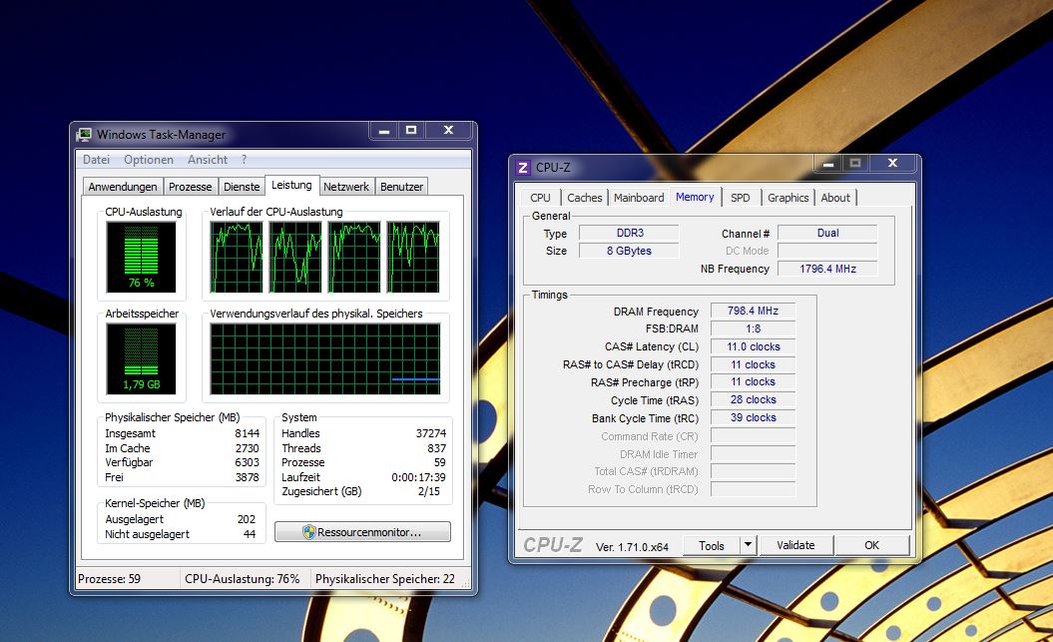Click the Ausgelagert value 202
This screenshot has height=642, width=1053.
[x=246, y=519]
